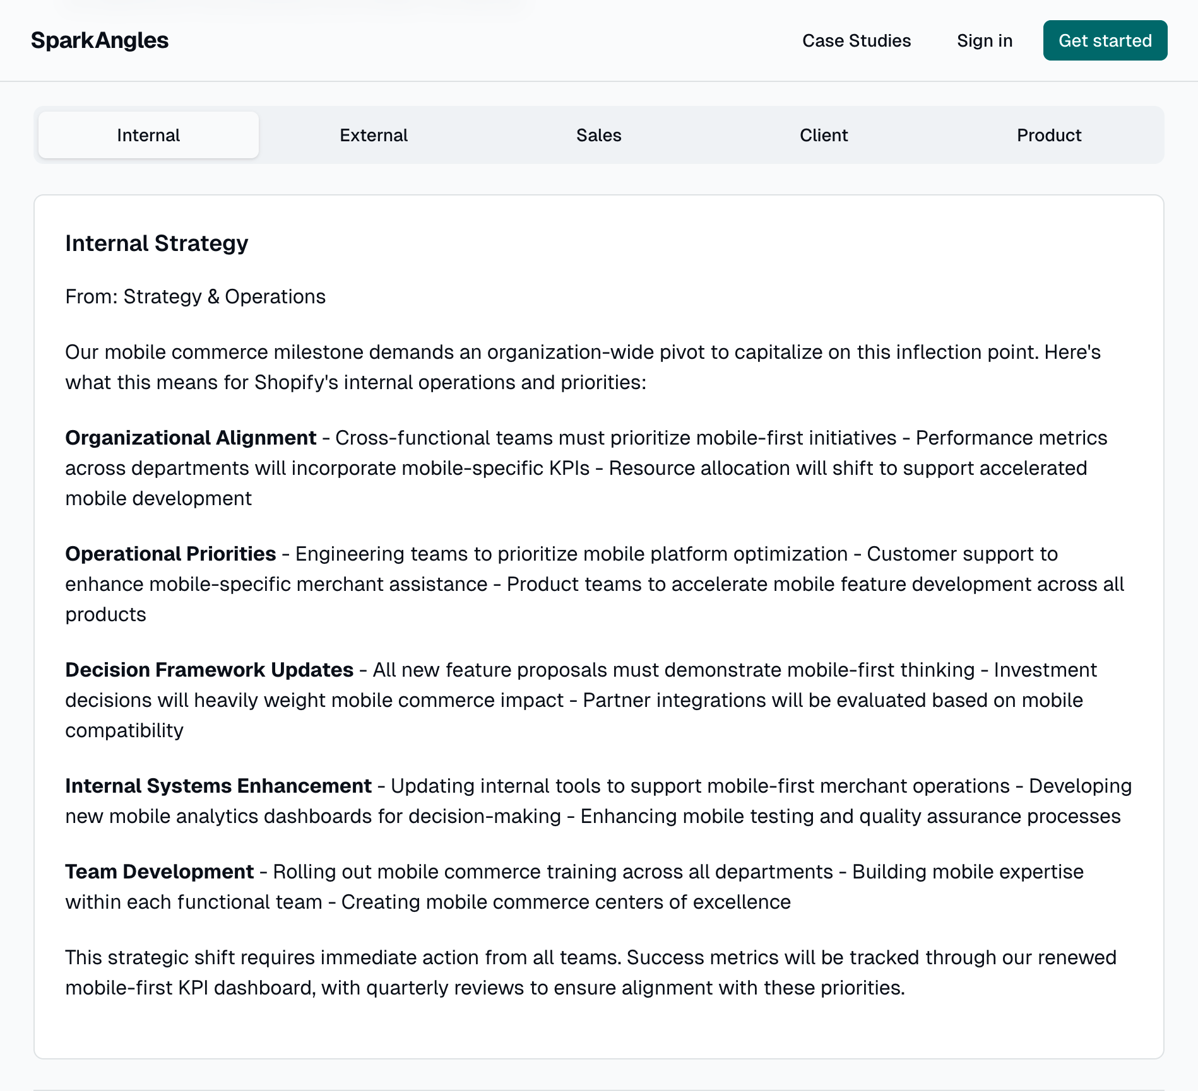
Task: Select the Decision Framework Updates heading
Action: pos(209,670)
